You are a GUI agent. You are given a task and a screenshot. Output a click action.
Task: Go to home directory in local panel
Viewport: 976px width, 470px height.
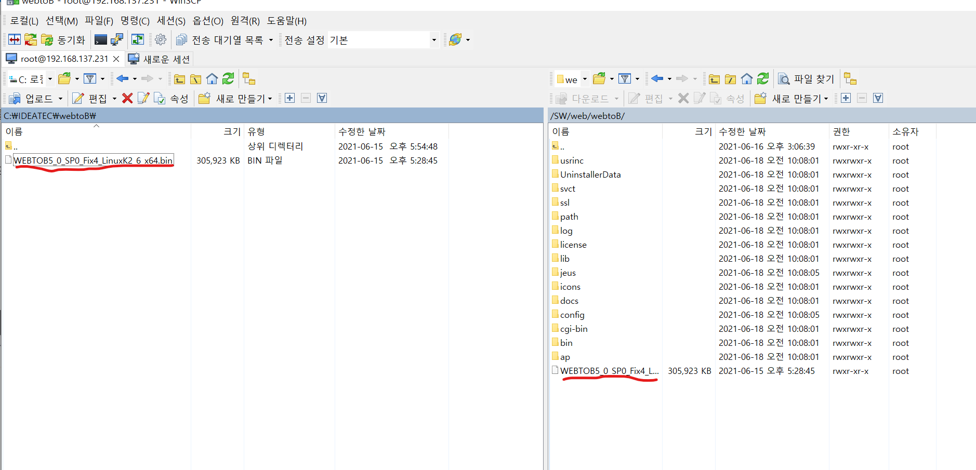pos(212,78)
